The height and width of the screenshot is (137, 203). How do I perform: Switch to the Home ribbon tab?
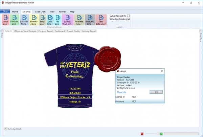point(15,12)
